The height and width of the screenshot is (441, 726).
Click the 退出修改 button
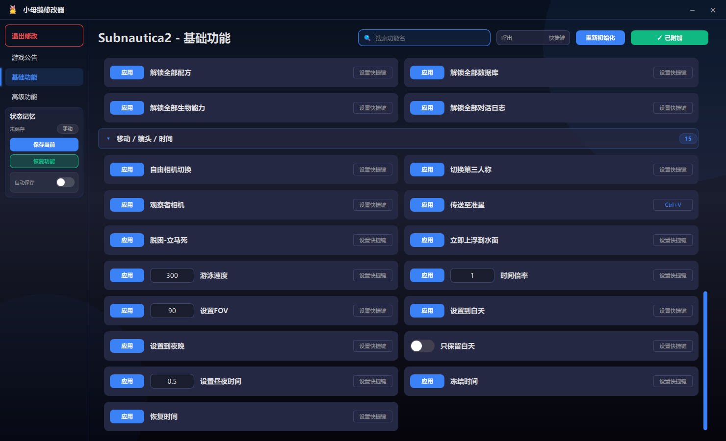[x=44, y=36]
